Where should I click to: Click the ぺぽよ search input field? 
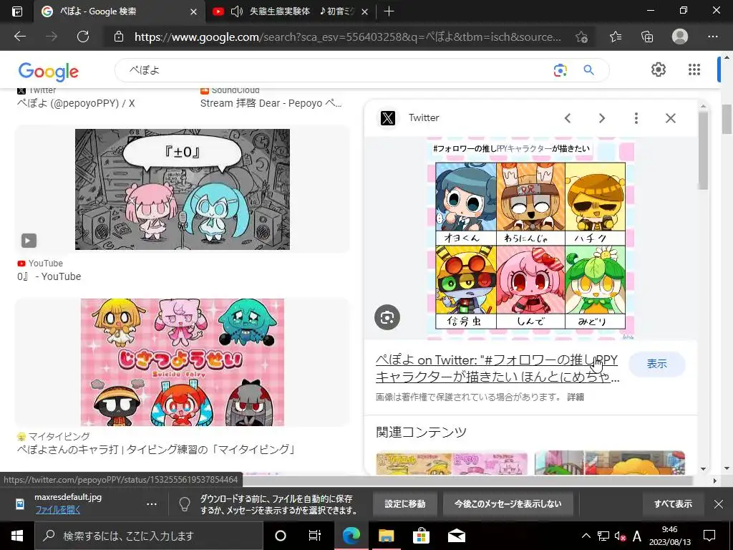336,70
